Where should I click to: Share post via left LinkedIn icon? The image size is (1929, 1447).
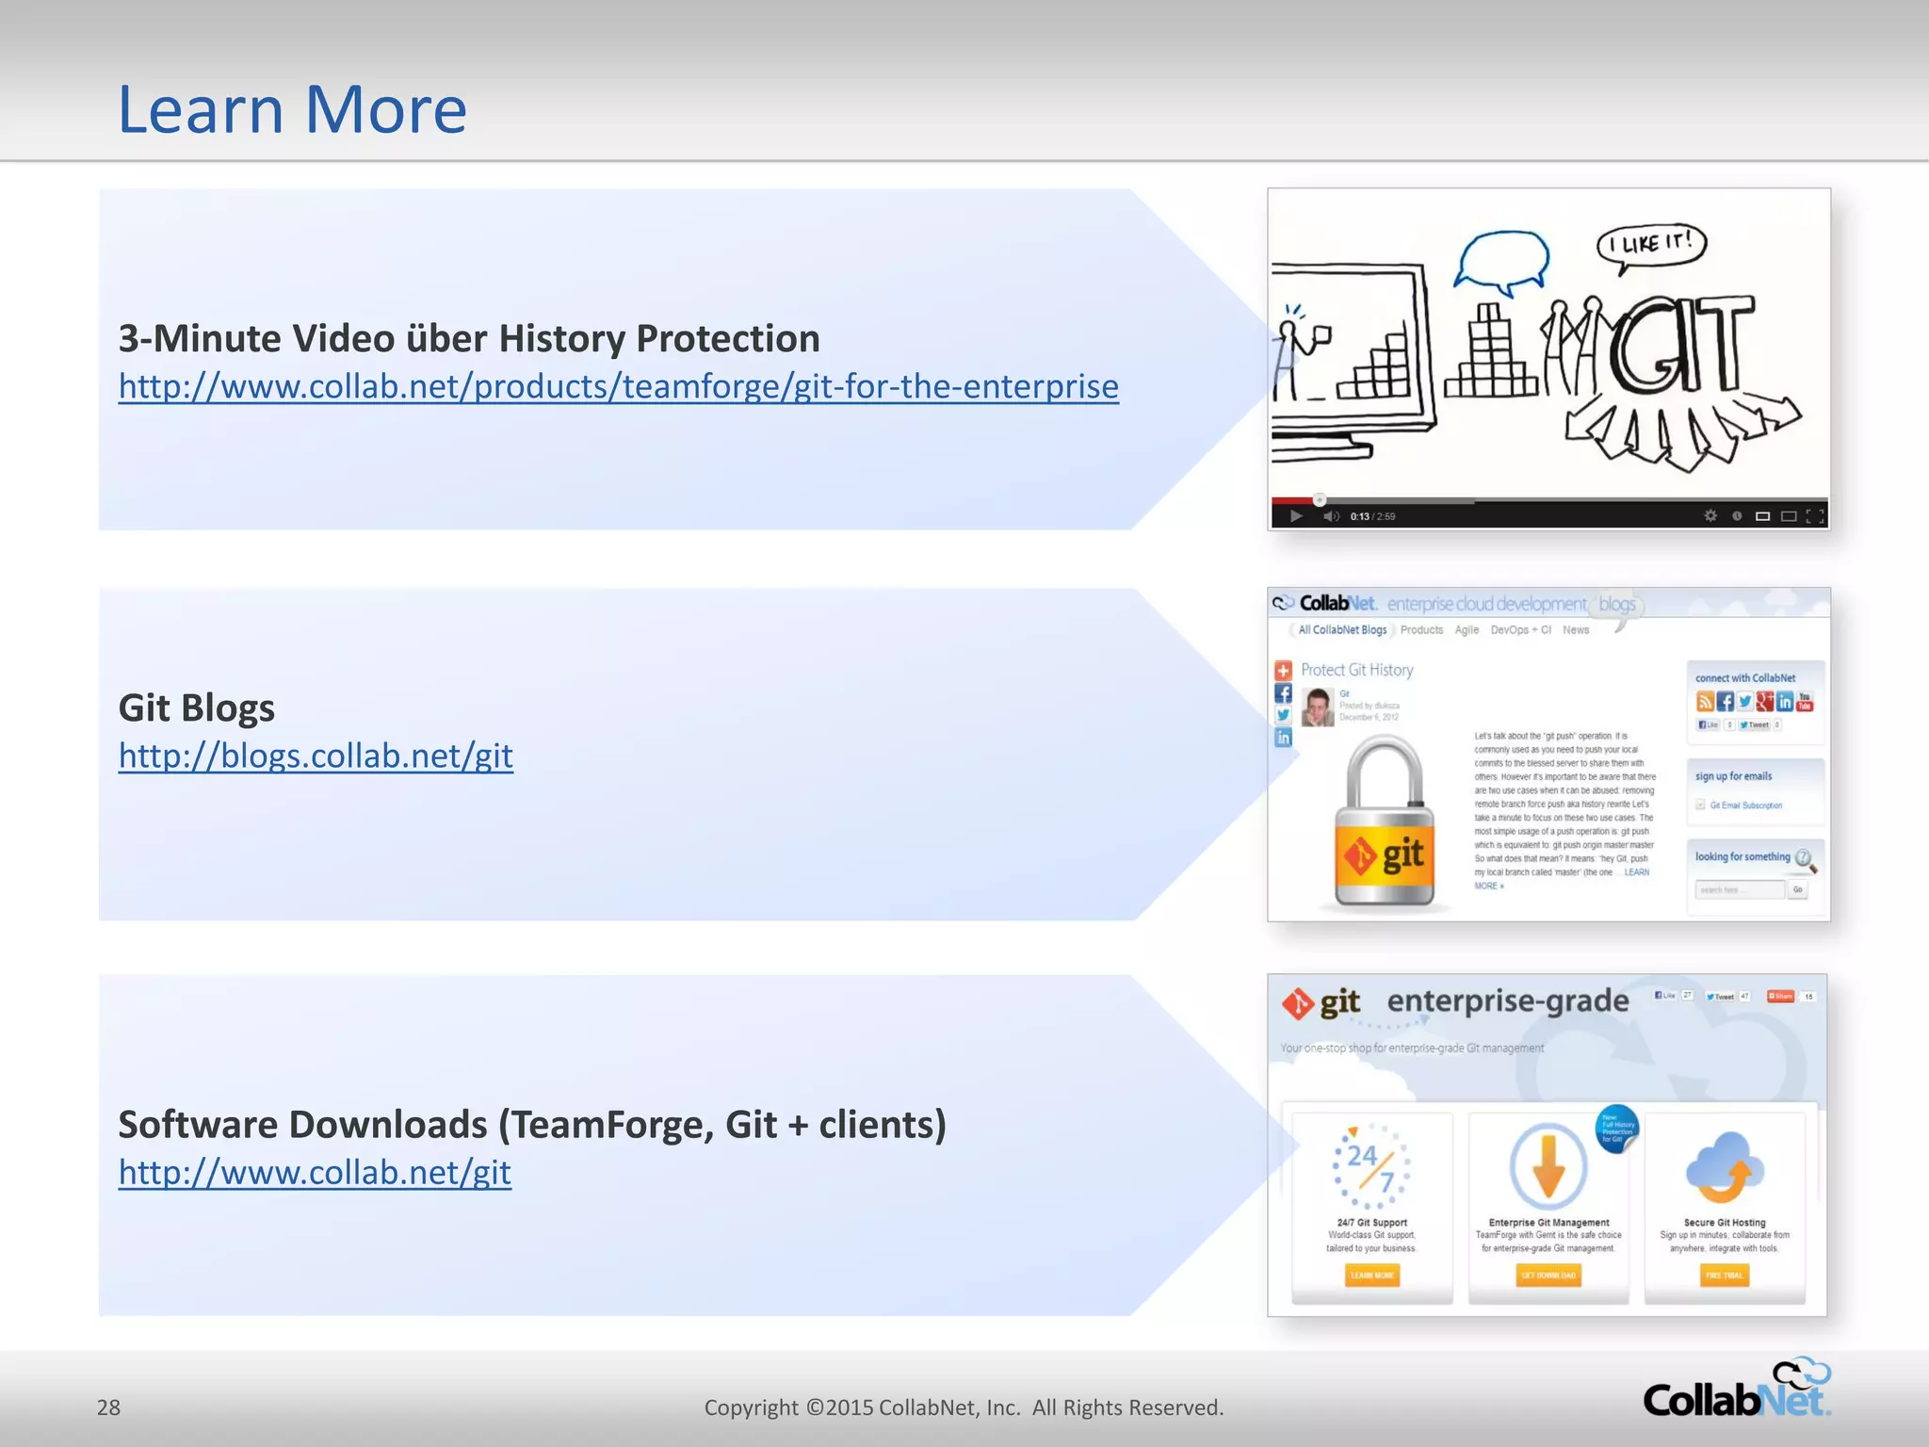[1283, 739]
